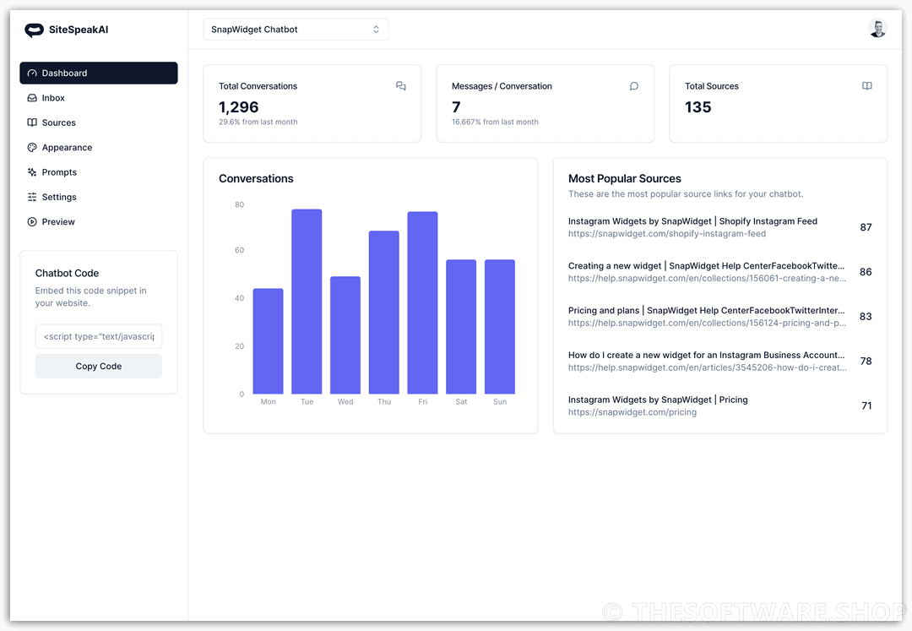
Task: Click the Sources book icon in sidebar
Action: tap(32, 122)
